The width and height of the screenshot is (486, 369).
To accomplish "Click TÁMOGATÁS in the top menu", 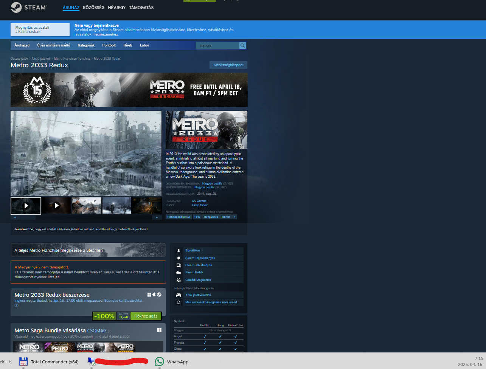I will click(141, 8).
